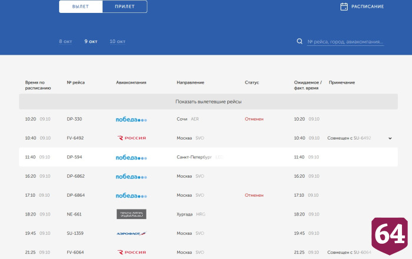Click the search magnifier icon
The height and width of the screenshot is (259, 412).
299,41
